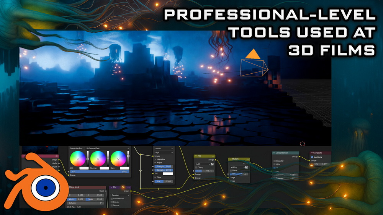The image size is (383, 215).
Task: Open Mask Type Add dropdown
Action: click(x=91, y=207)
